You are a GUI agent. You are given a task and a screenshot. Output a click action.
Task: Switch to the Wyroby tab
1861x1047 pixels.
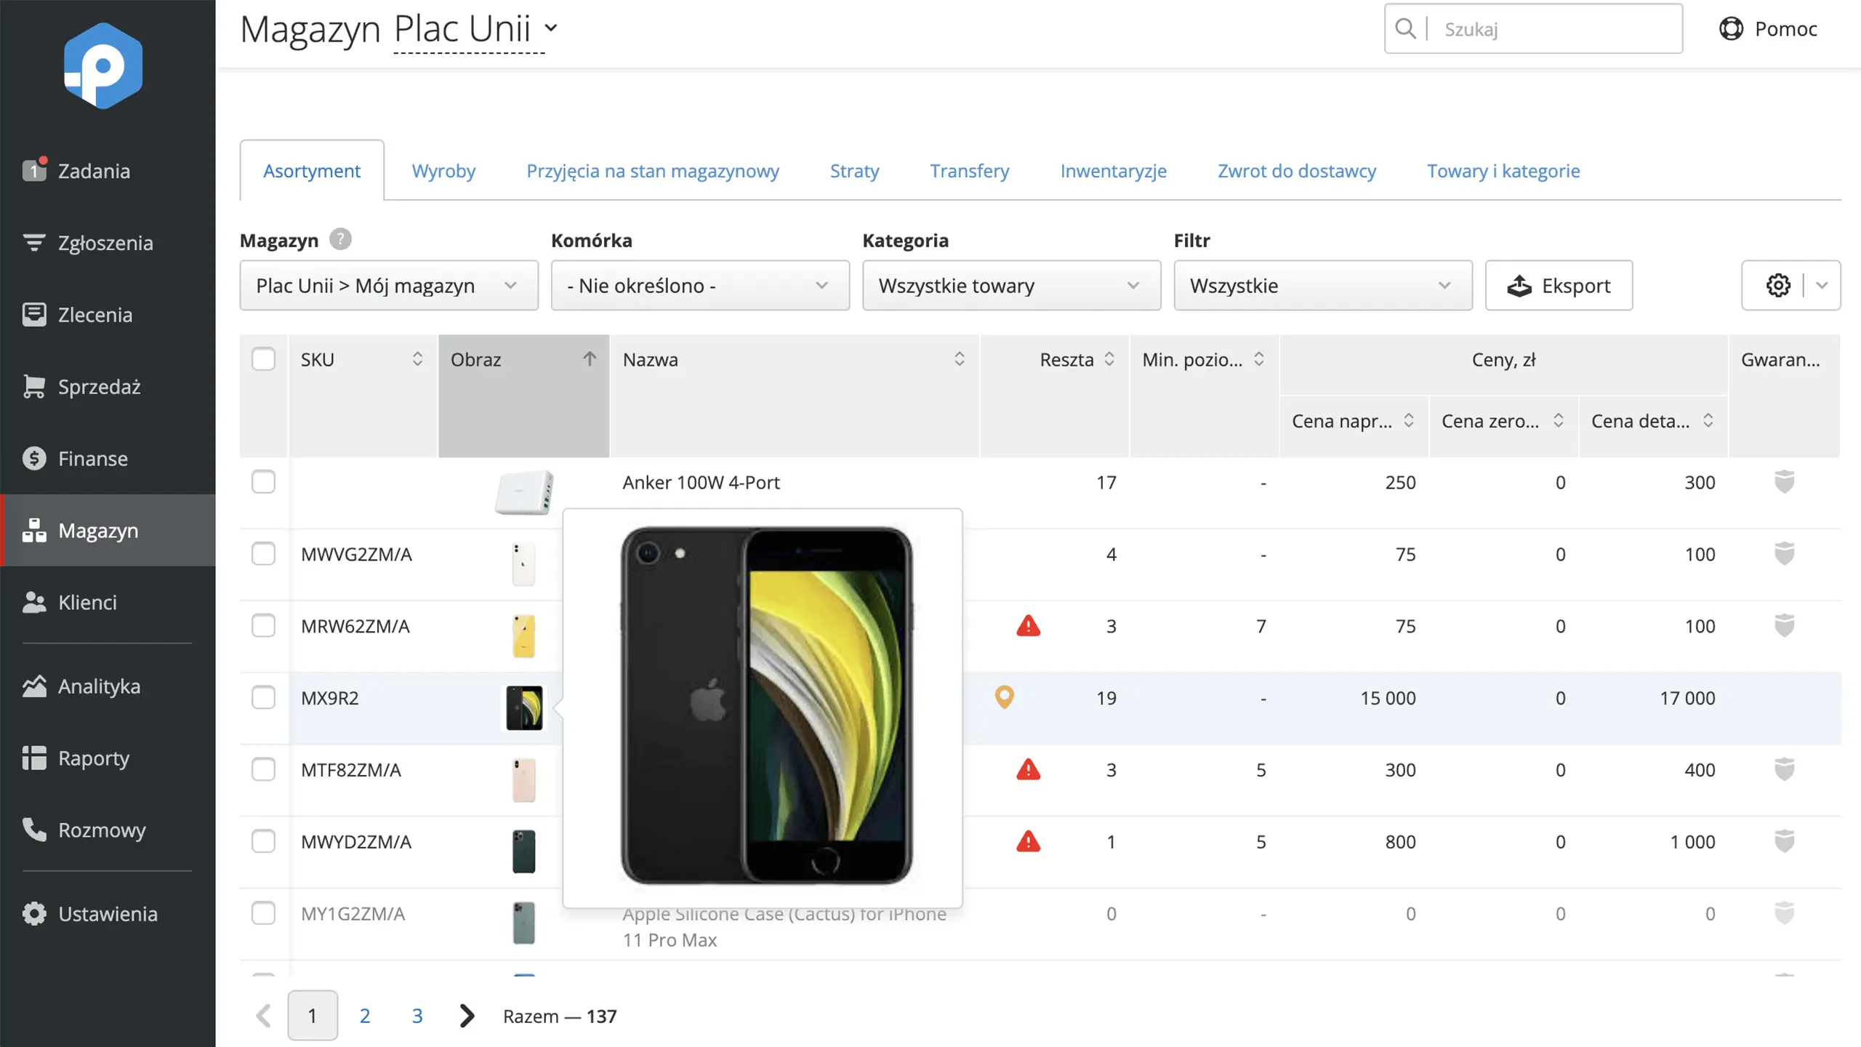tap(443, 171)
